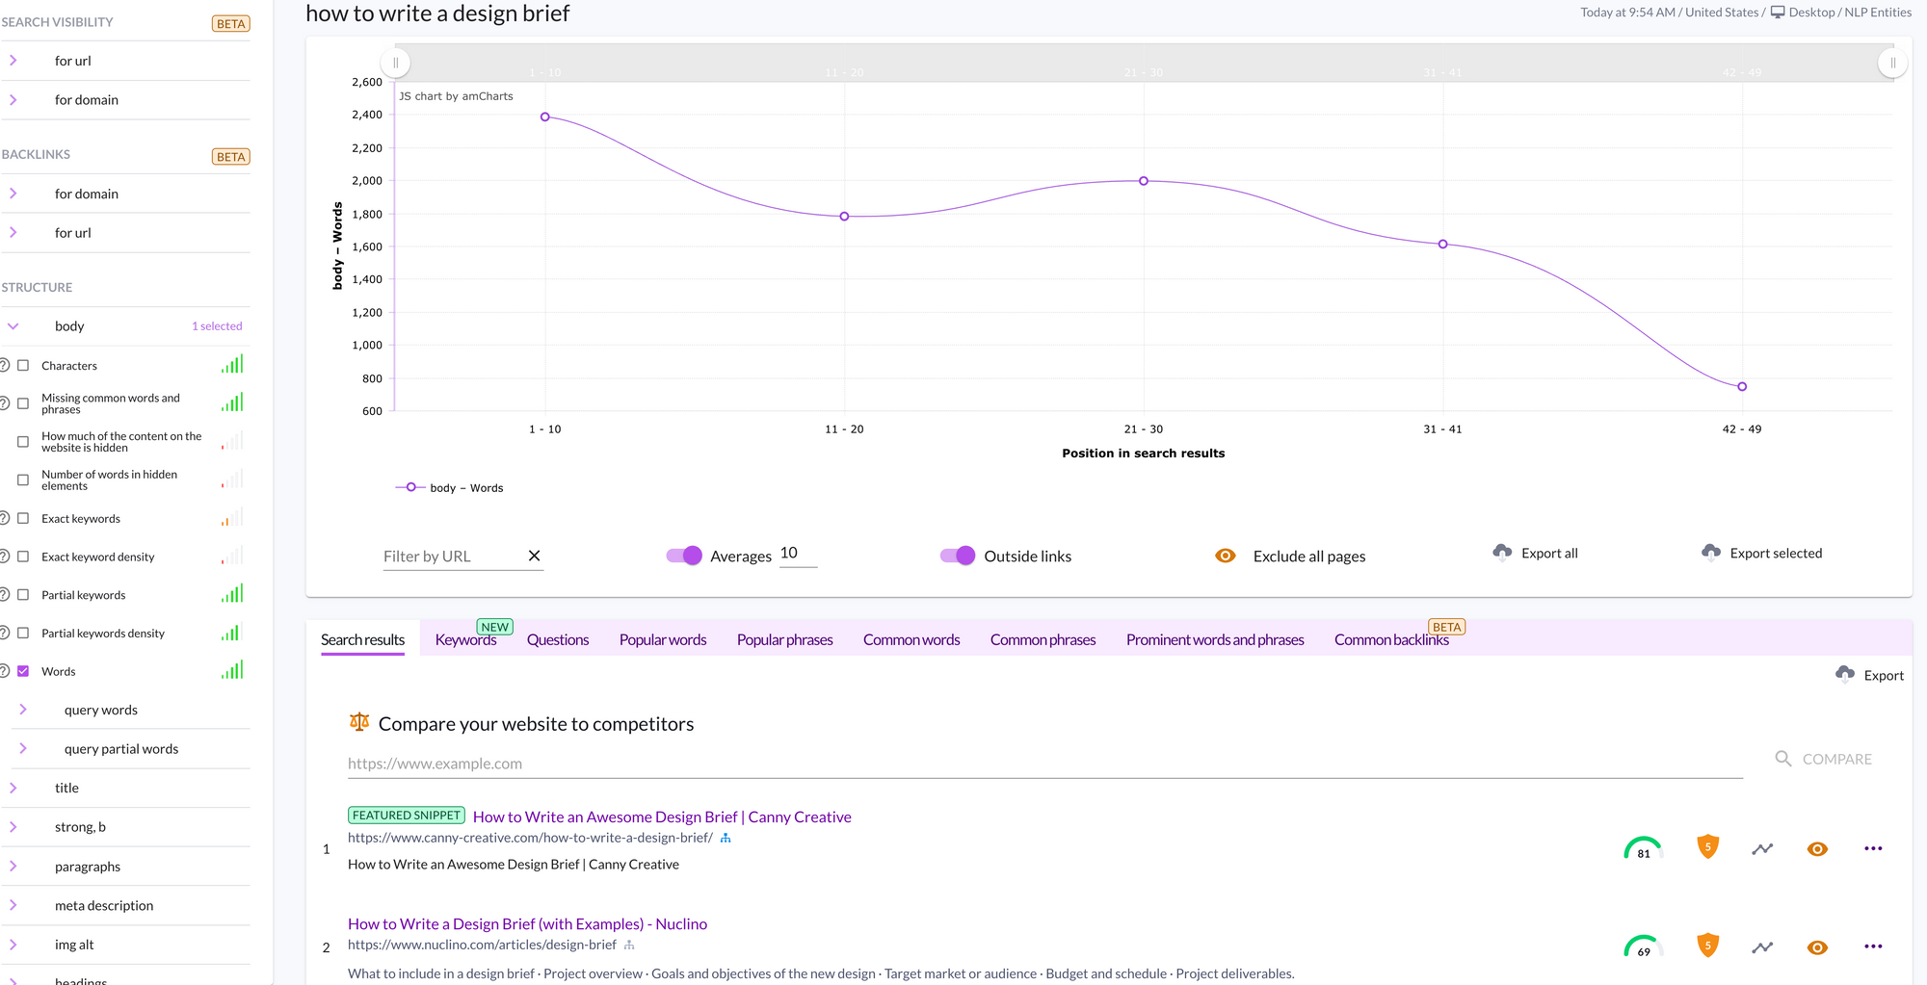Viewport: 1927px width, 985px height.
Task: Disable the Outside links toggle
Action: [958, 556]
